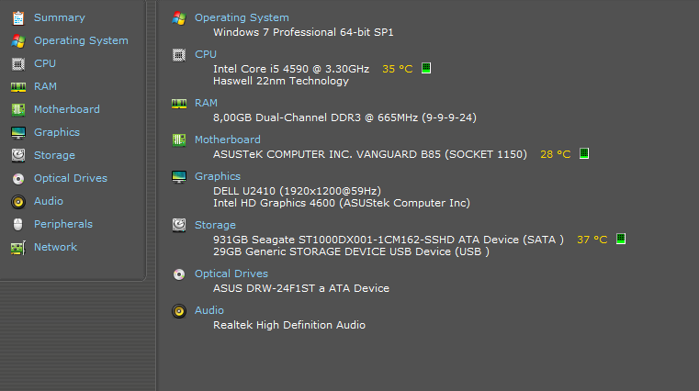Click the Graphics heading link in the main pane

point(218,176)
